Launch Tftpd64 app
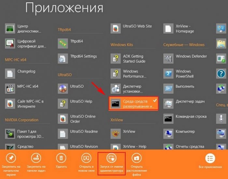The image size is (228, 179). coord(71,44)
